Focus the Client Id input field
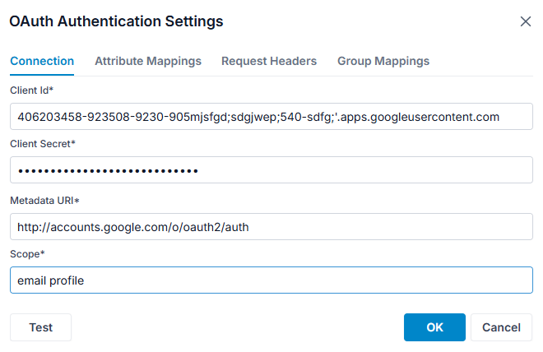 (x=271, y=116)
